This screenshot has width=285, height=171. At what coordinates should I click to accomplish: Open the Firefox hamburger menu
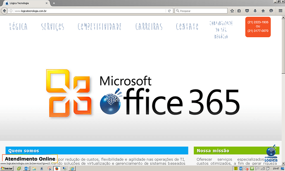tap(280, 11)
